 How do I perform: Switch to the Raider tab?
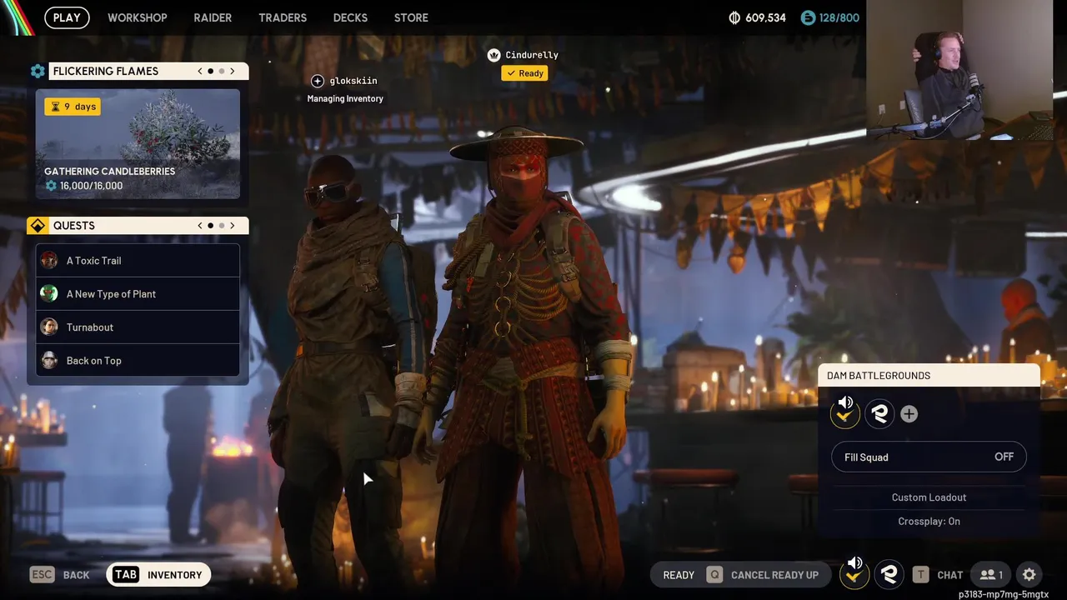click(x=213, y=17)
